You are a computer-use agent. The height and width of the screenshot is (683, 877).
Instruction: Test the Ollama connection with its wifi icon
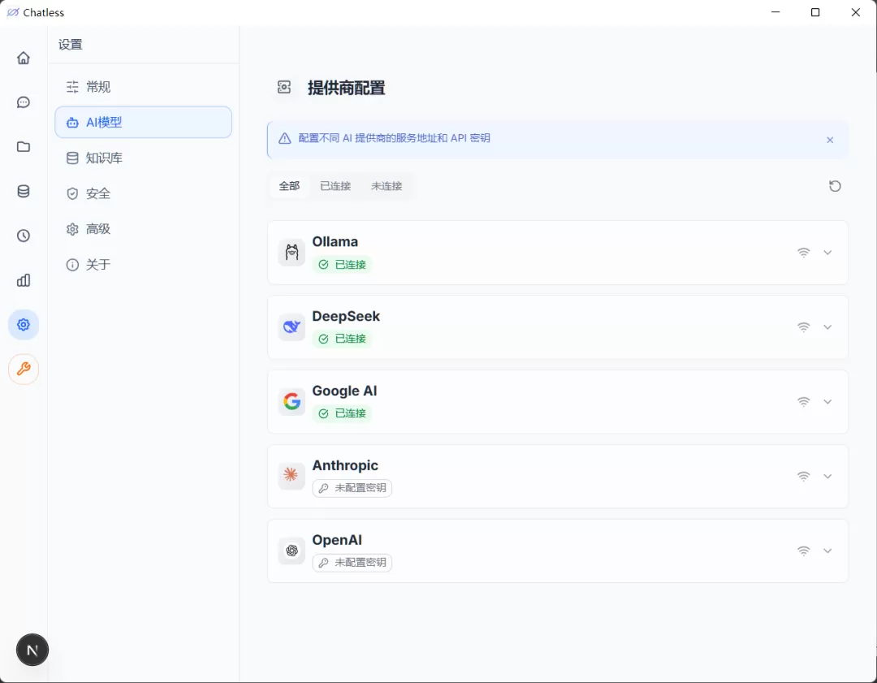[803, 253]
